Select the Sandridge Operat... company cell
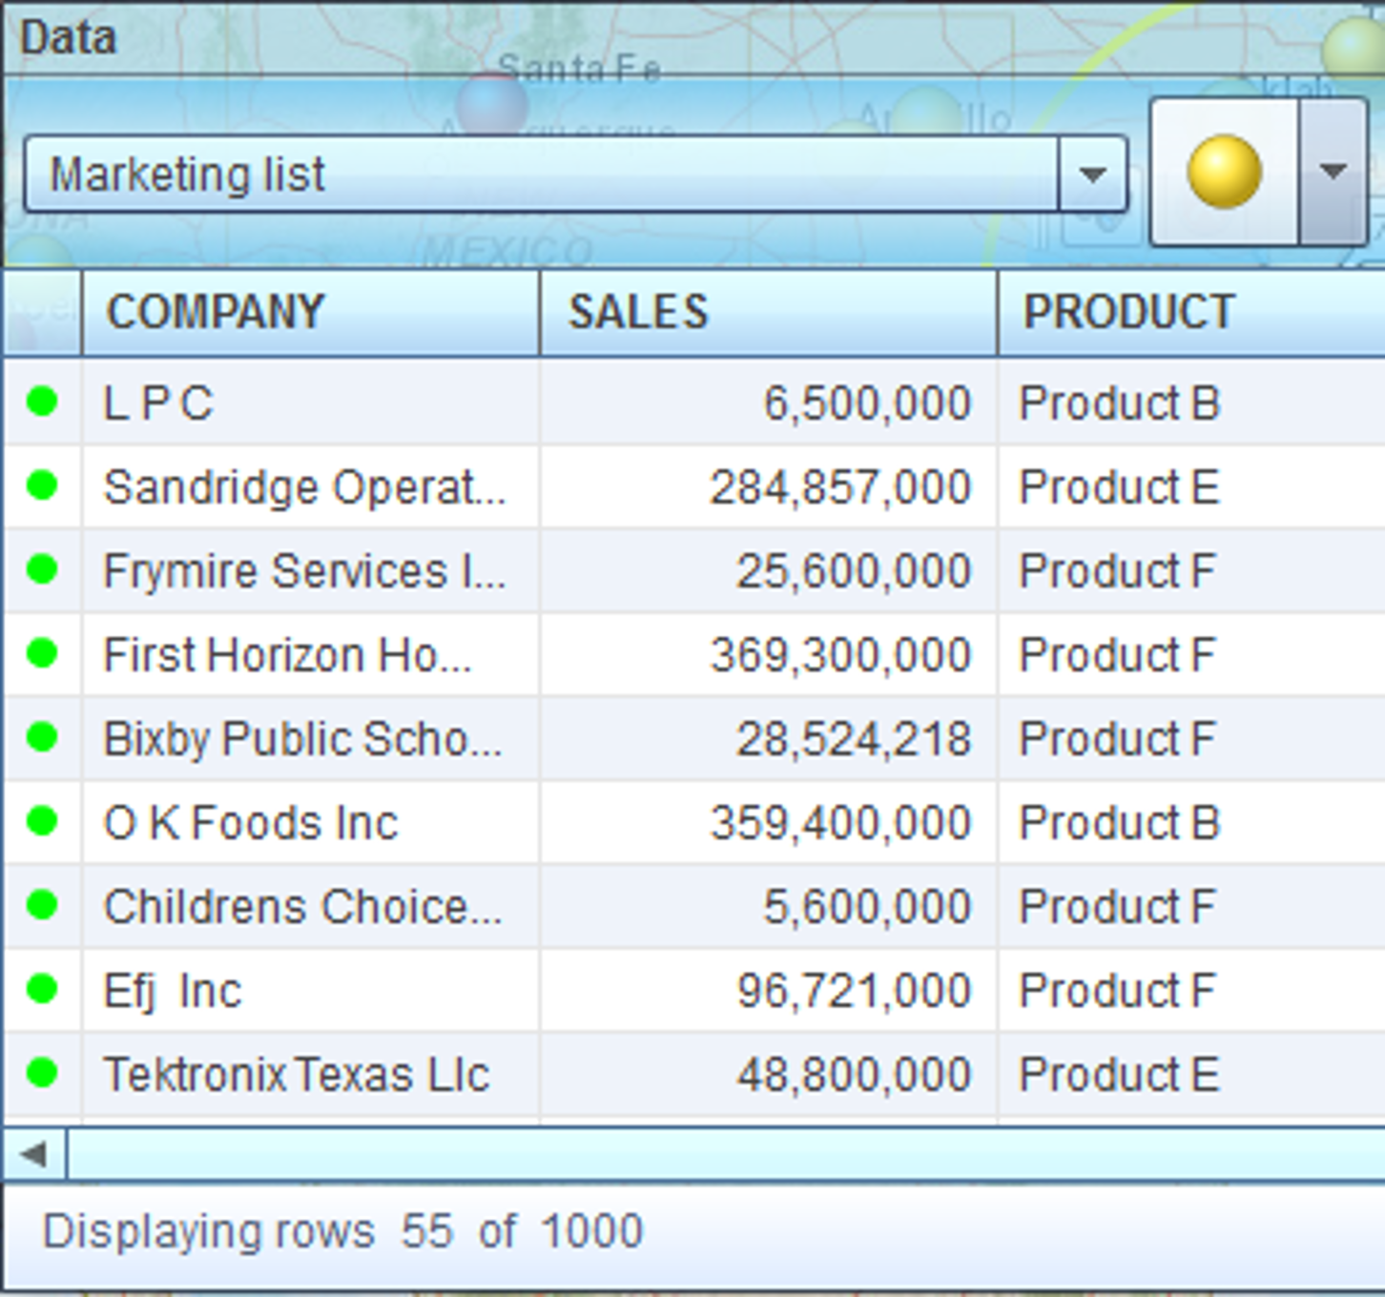The width and height of the screenshot is (1385, 1297). tap(311, 486)
